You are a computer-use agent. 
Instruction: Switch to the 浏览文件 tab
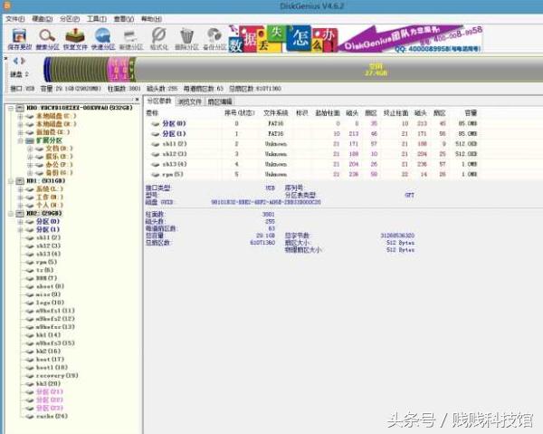[x=189, y=101]
